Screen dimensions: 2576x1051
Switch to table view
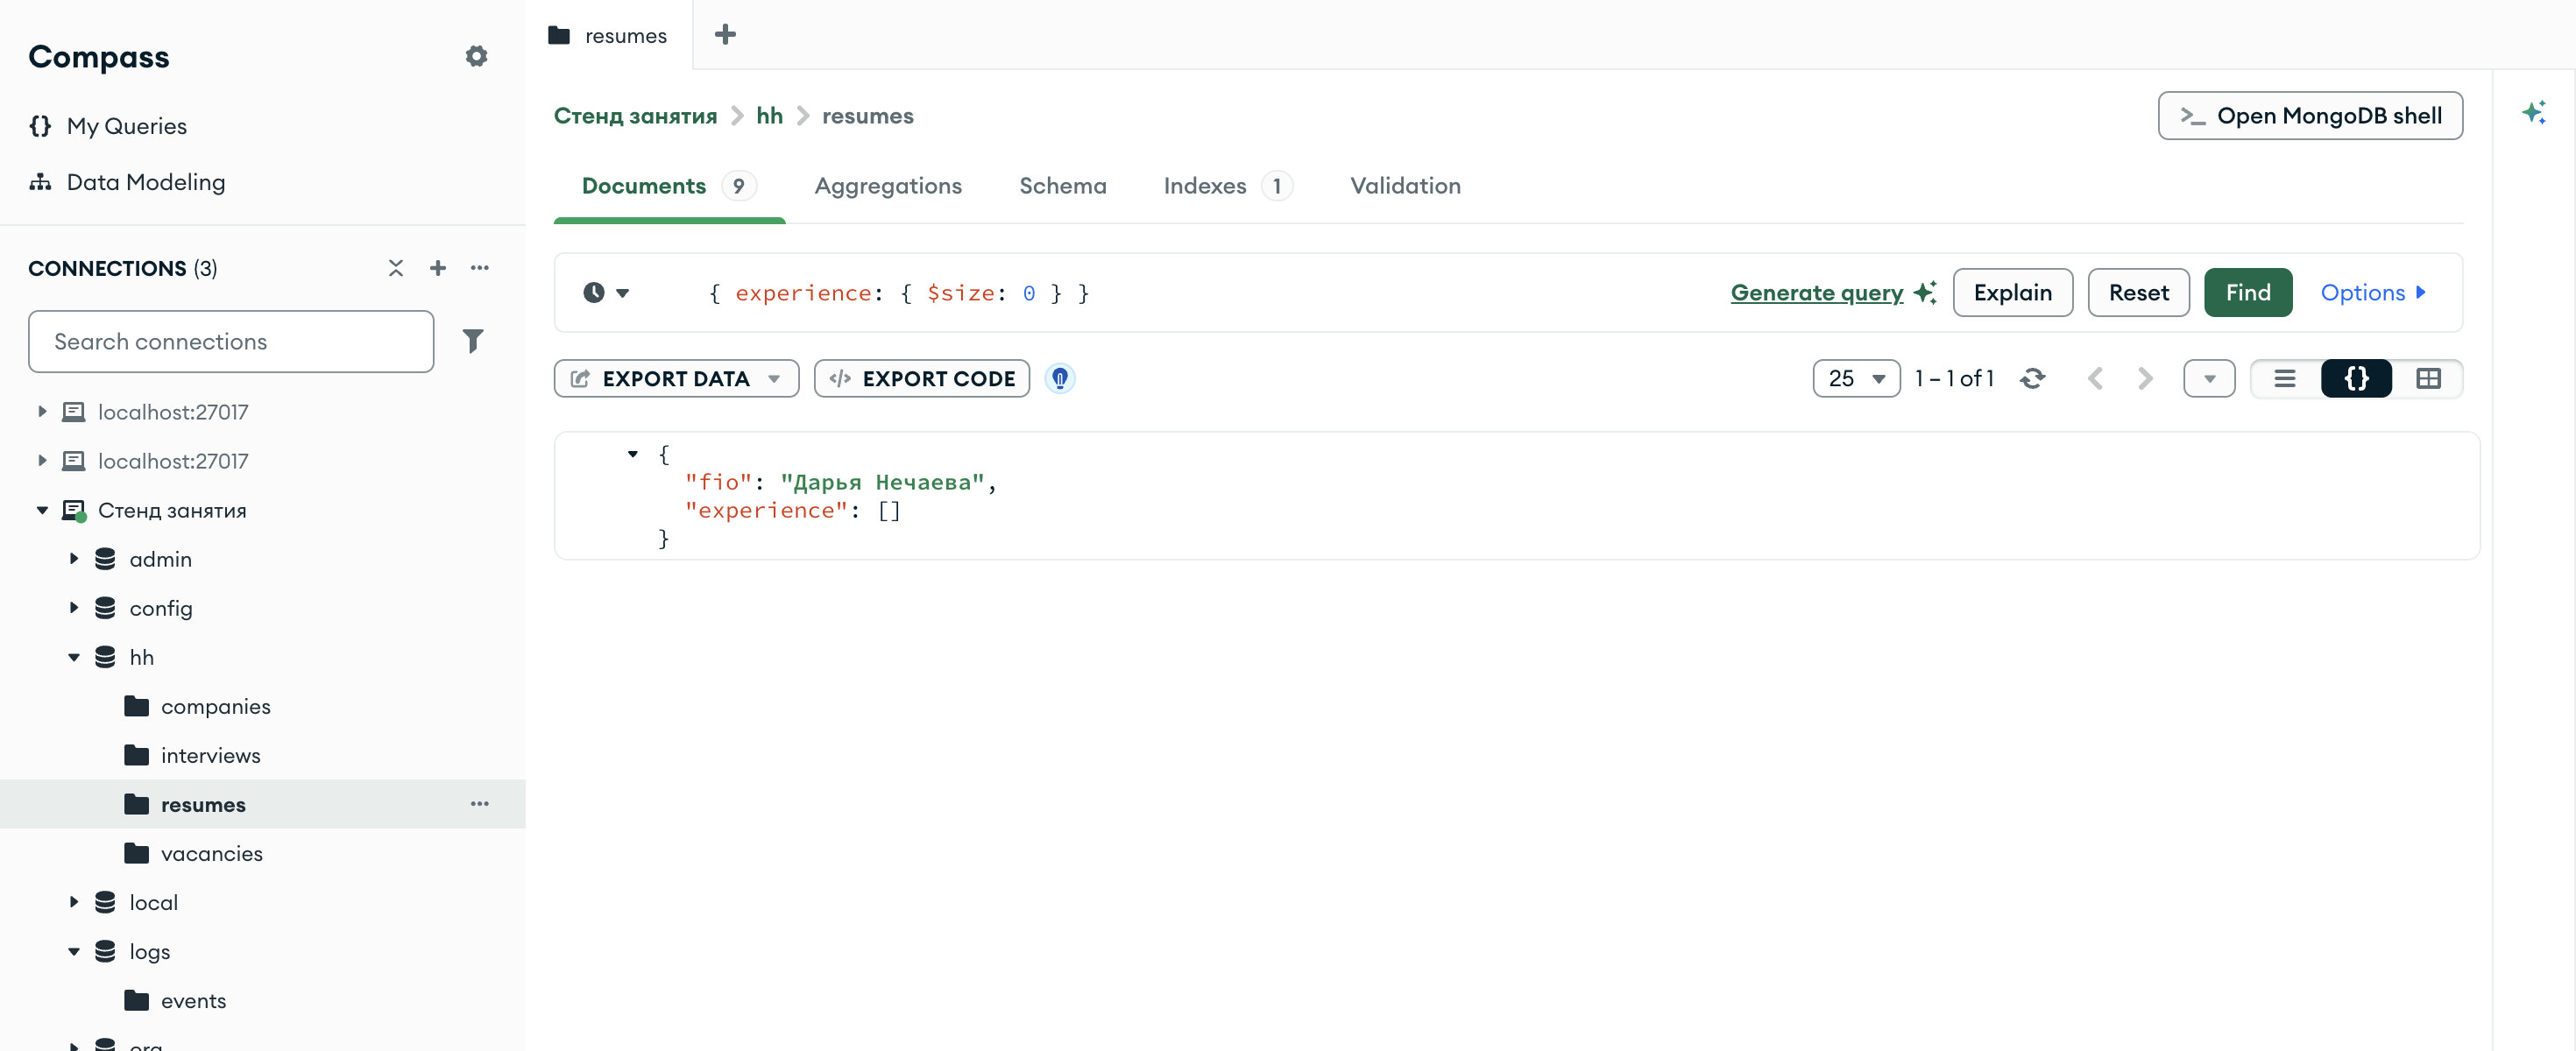(2428, 379)
